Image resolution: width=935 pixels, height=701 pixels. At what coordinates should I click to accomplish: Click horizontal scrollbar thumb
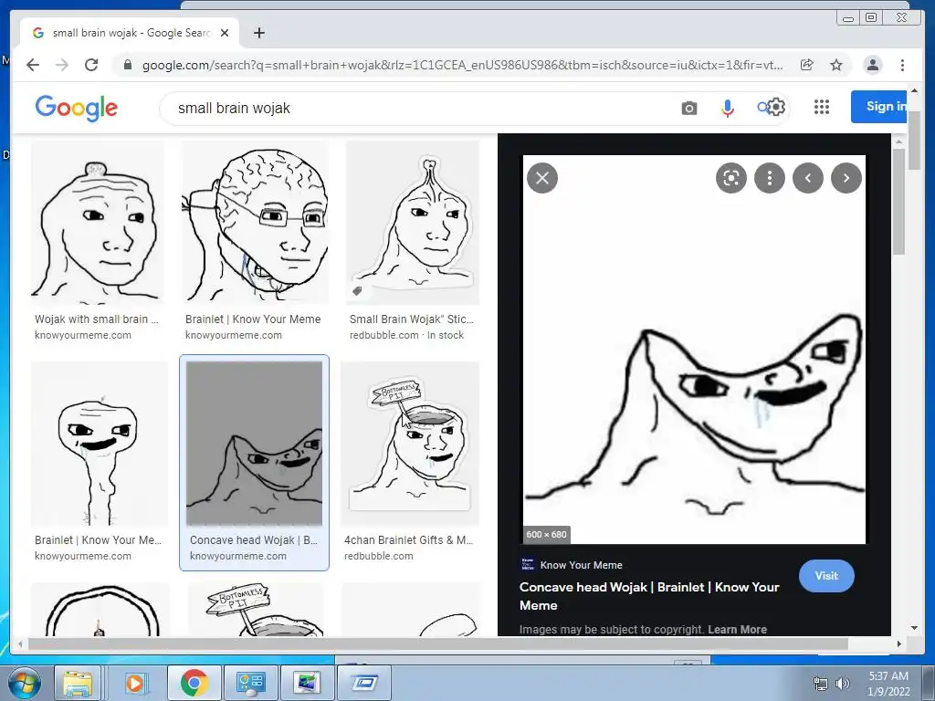[x=437, y=643]
